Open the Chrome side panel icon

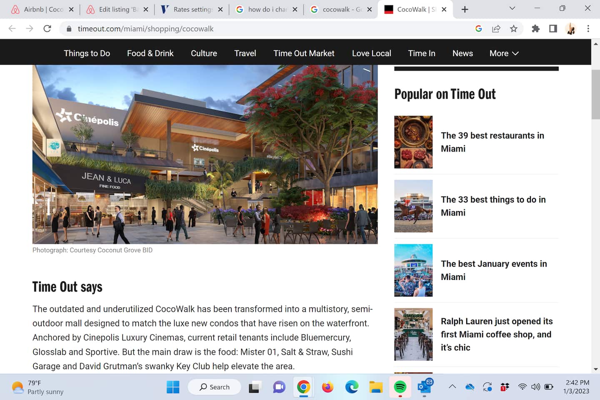pos(553,28)
